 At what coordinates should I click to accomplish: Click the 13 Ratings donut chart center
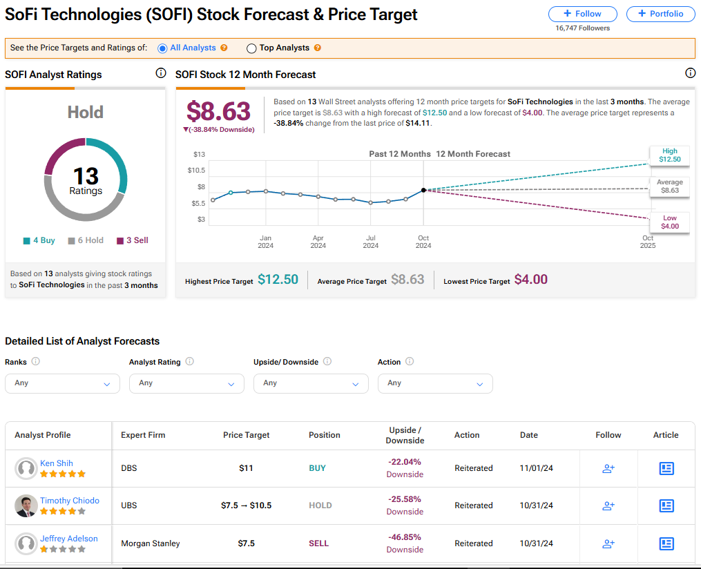click(x=86, y=180)
